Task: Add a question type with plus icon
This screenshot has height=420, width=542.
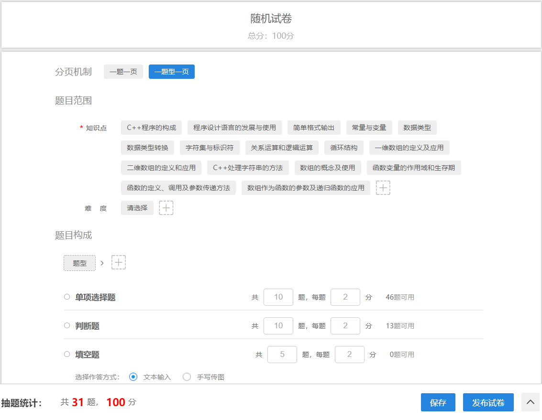Action: click(x=119, y=262)
